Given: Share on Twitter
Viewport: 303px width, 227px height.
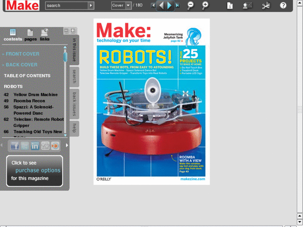Looking at the screenshot, I should 25,146.
